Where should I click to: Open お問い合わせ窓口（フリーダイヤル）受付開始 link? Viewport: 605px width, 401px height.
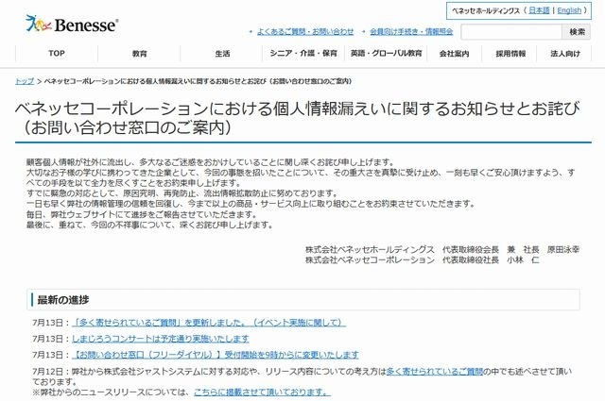[216, 355]
